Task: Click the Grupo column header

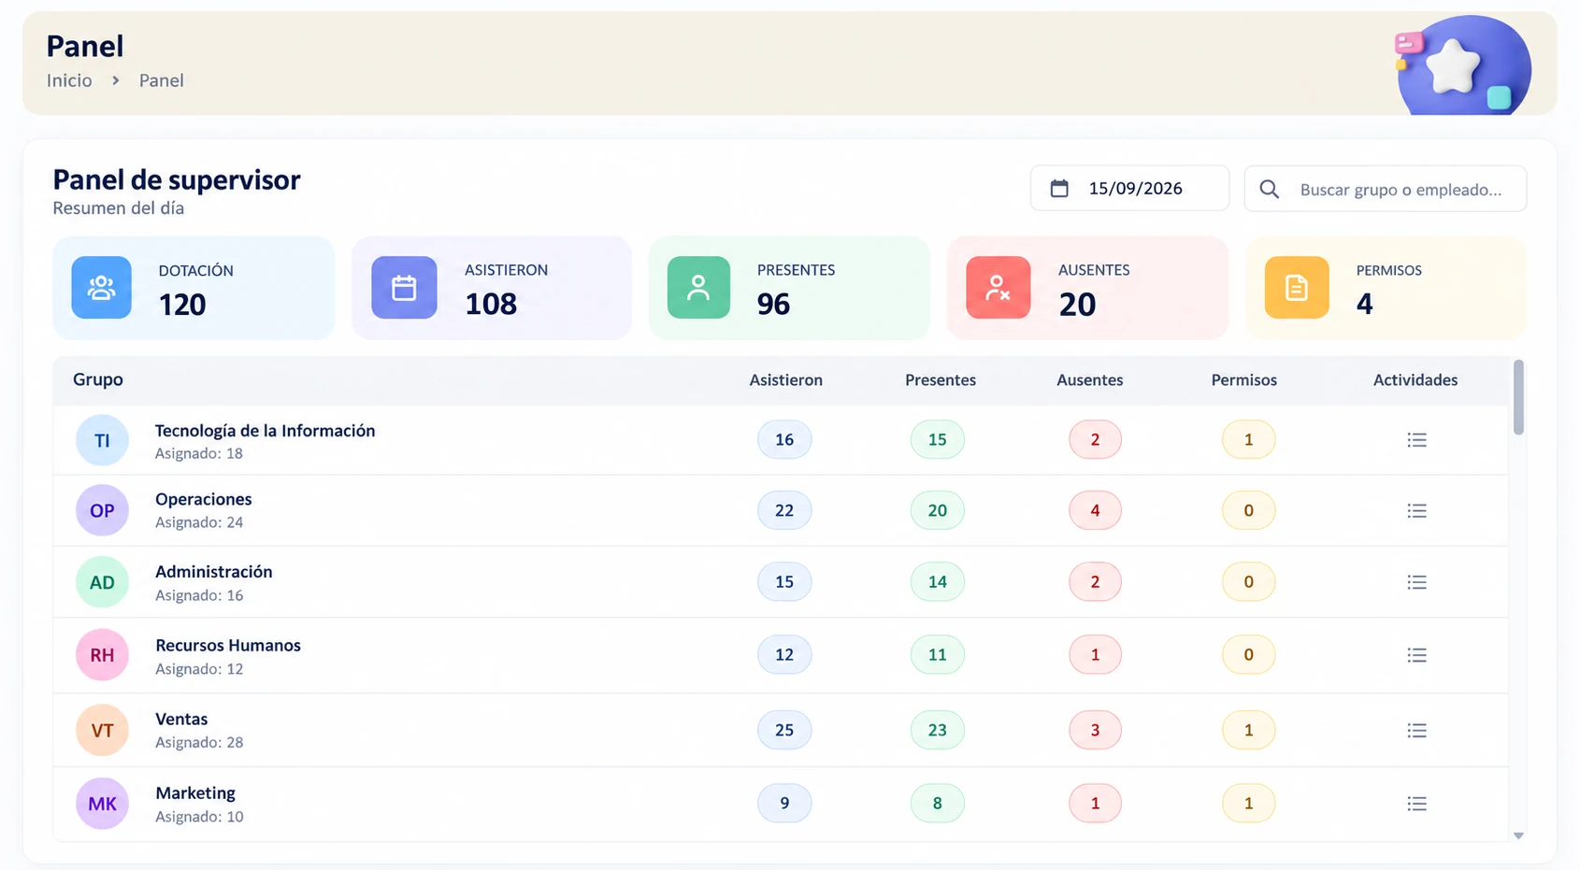Action: 98,379
